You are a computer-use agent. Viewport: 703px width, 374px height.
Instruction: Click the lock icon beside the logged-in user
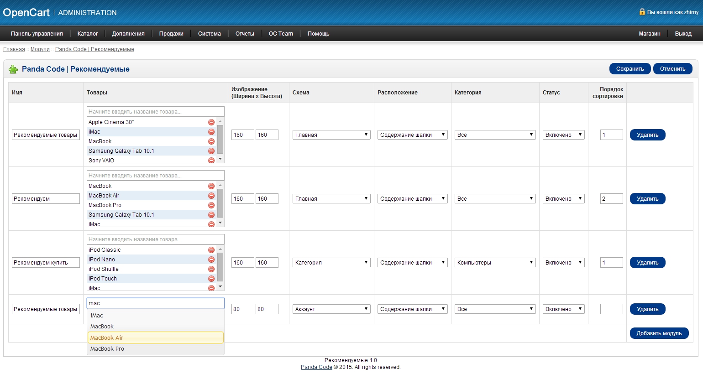(x=642, y=12)
